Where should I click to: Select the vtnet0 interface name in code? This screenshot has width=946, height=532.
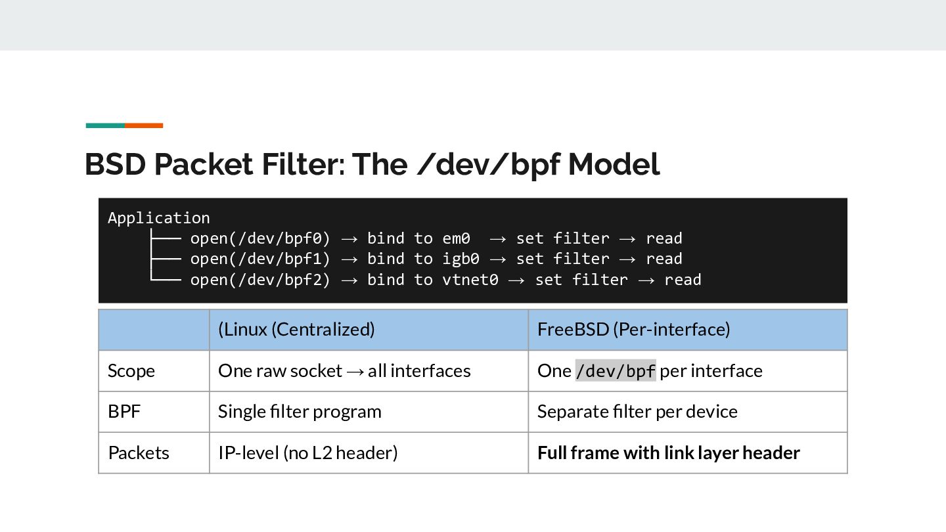coord(470,280)
